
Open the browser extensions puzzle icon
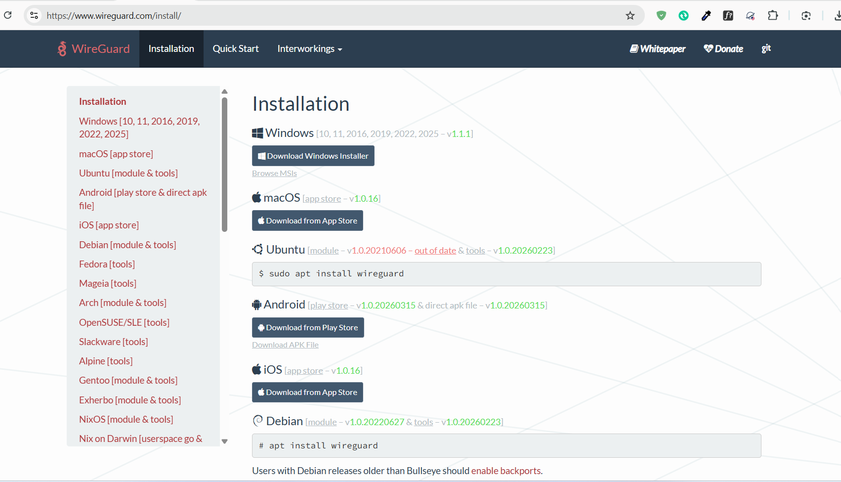click(773, 15)
